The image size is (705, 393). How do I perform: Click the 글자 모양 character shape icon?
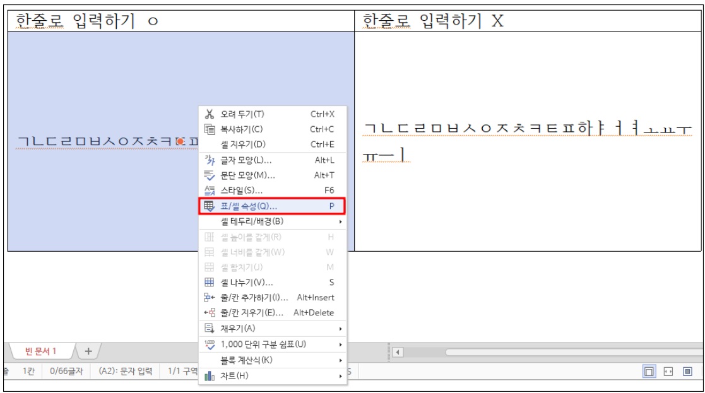click(210, 160)
